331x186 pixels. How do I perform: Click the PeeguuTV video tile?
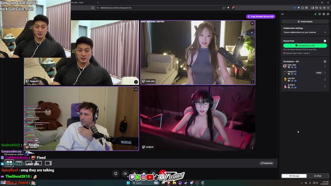click(x=81, y=52)
